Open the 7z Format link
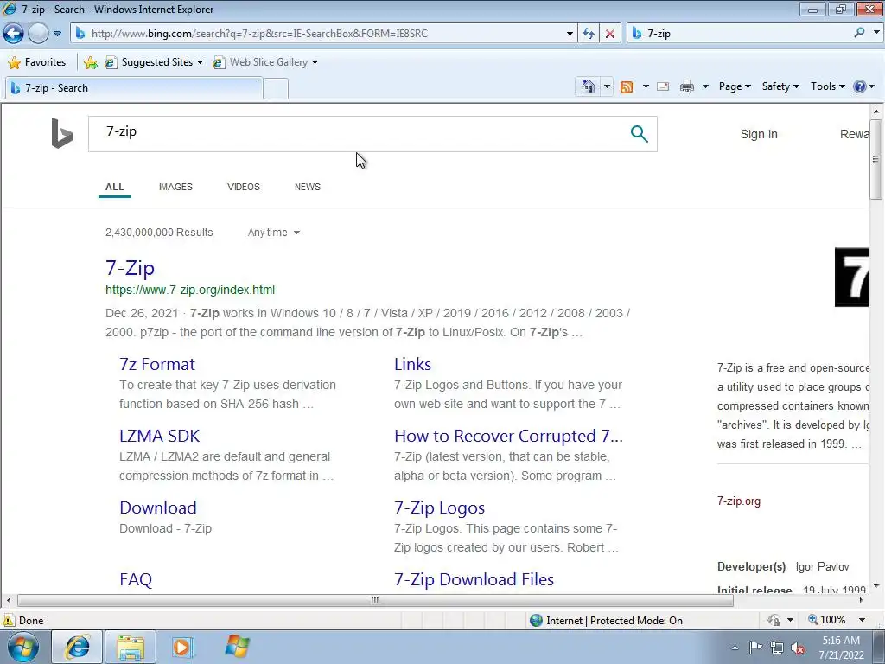Screen dimensions: 885x664 pyautogui.click(x=157, y=364)
